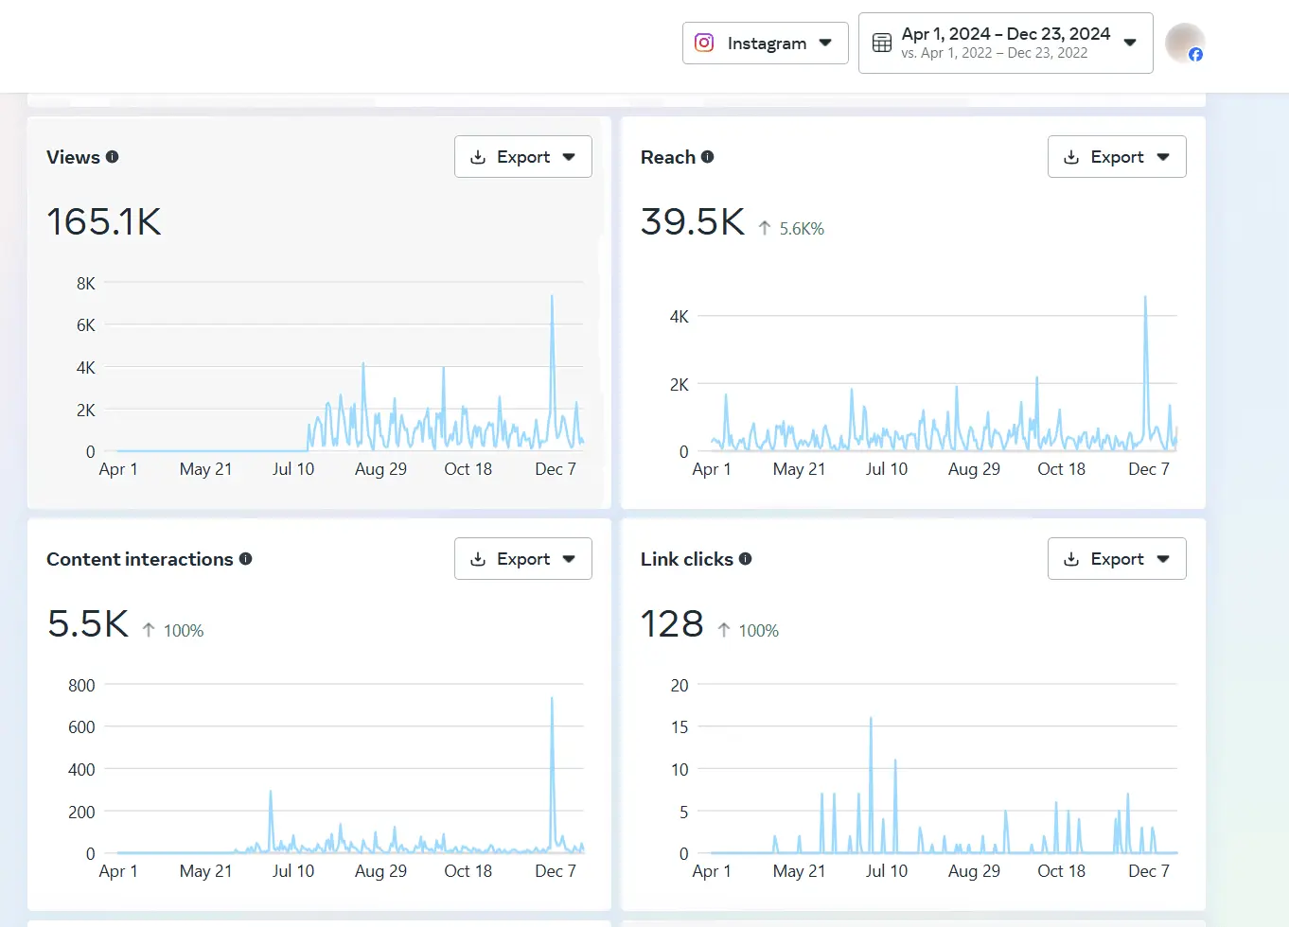This screenshot has width=1289, height=927.
Task: Click the Facebook badge on profile avatar
Action: (1196, 55)
